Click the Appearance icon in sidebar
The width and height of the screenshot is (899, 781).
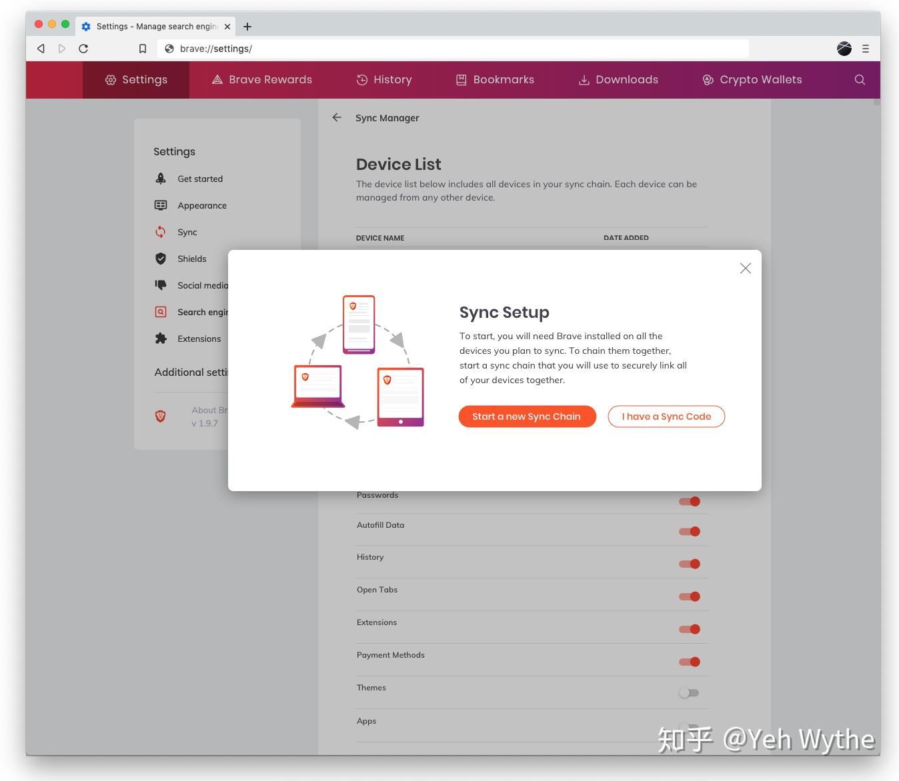coord(161,205)
